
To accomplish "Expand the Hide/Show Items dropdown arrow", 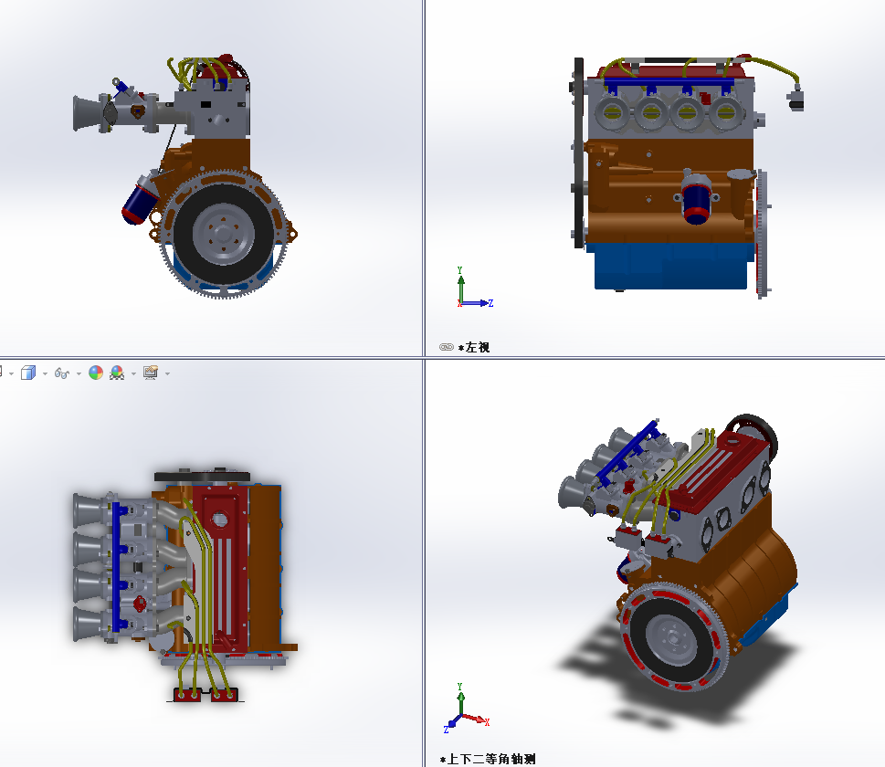I will 79,373.
